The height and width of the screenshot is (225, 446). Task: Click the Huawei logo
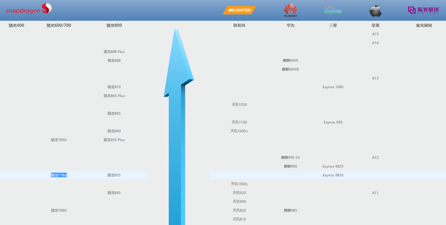(x=290, y=10)
